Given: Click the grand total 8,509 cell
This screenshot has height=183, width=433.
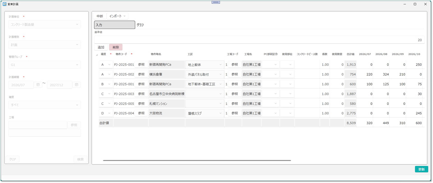Looking at the screenshot, I should [351, 123].
